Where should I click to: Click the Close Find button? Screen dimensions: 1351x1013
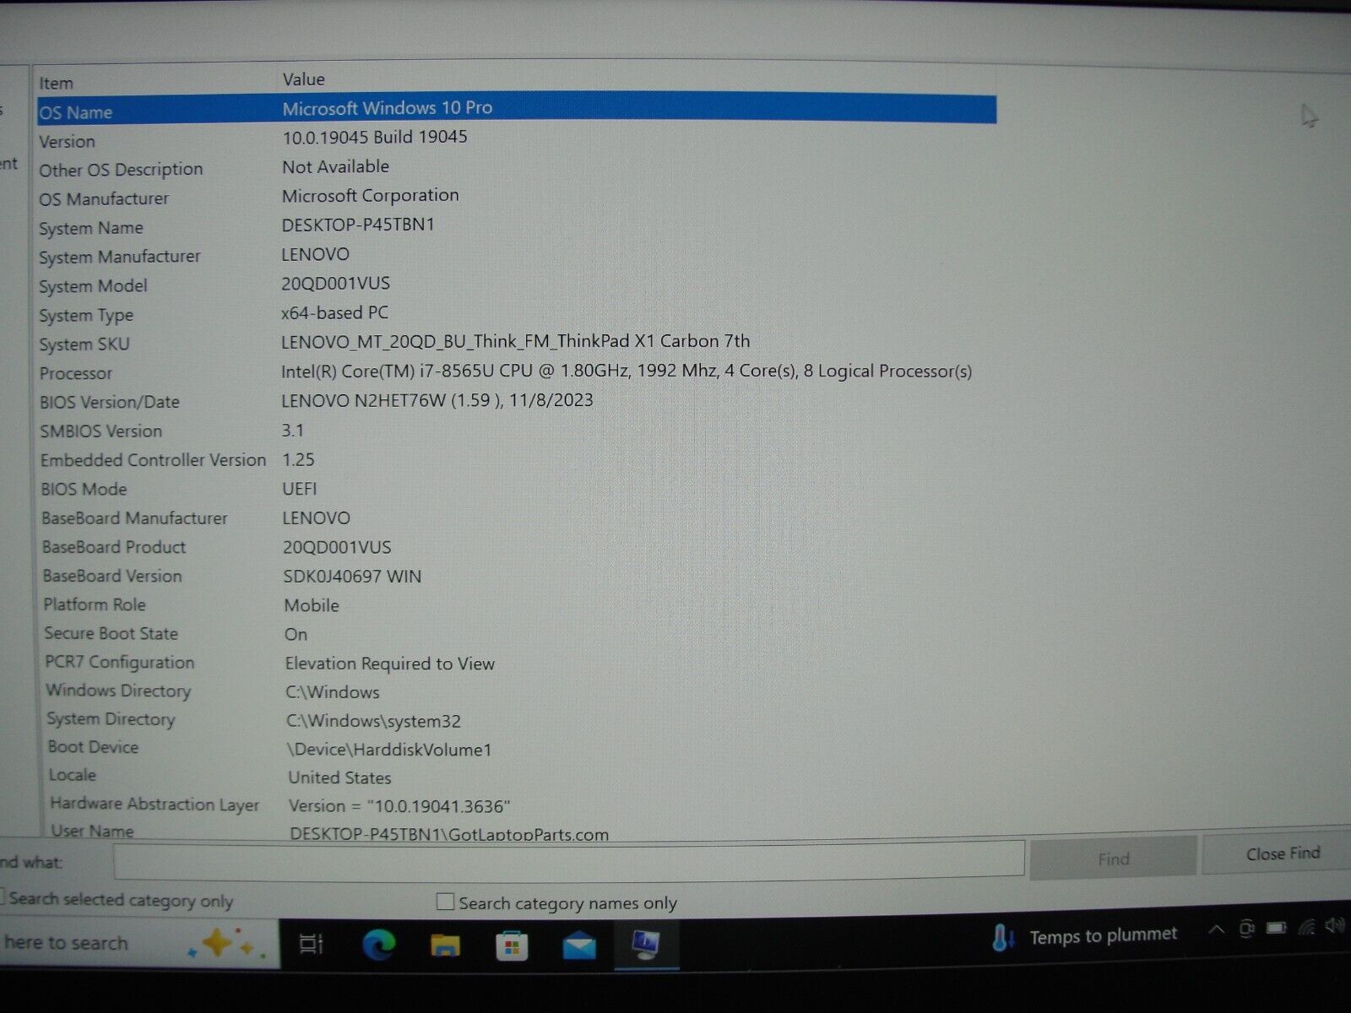(x=1278, y=854)
